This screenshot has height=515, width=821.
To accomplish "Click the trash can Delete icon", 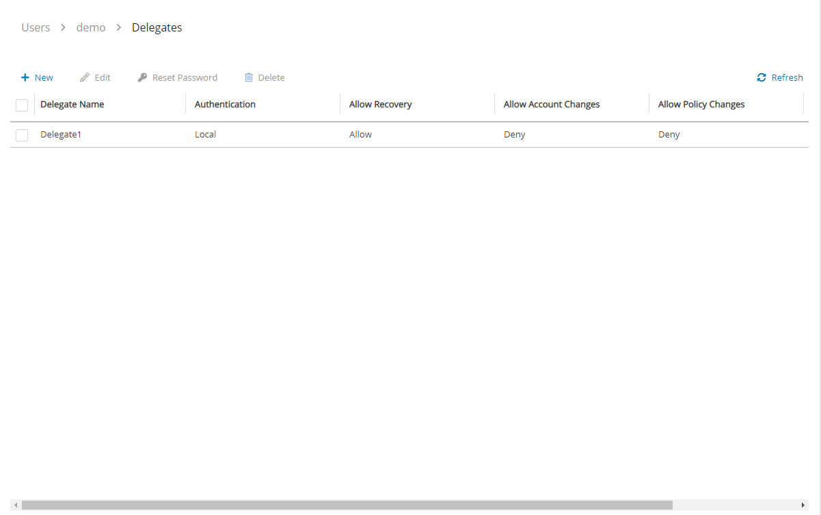I will point(249,77).
